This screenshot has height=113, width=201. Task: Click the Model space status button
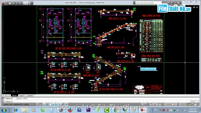pos(142,105)
